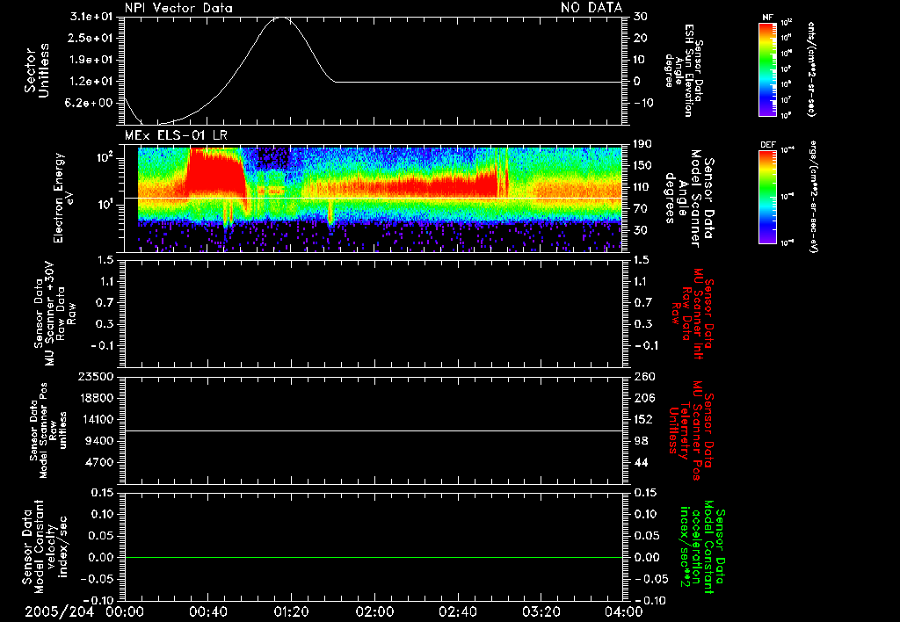Click the 23500 scanner position tick
Viewport: 900px width, 622px height.
tap(95, 376)
